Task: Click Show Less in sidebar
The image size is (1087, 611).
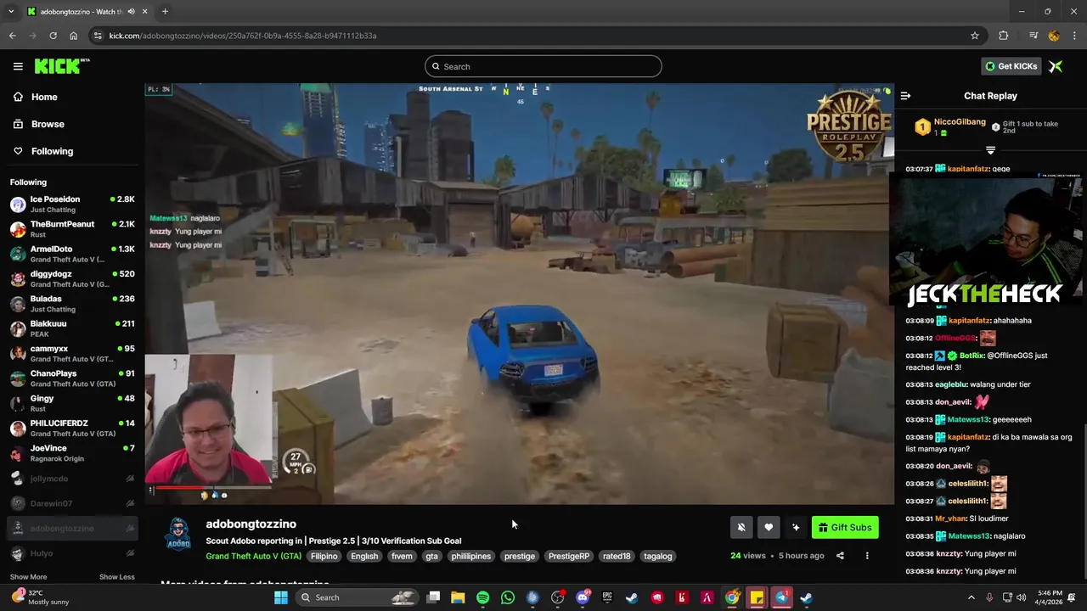Action: 116,577
